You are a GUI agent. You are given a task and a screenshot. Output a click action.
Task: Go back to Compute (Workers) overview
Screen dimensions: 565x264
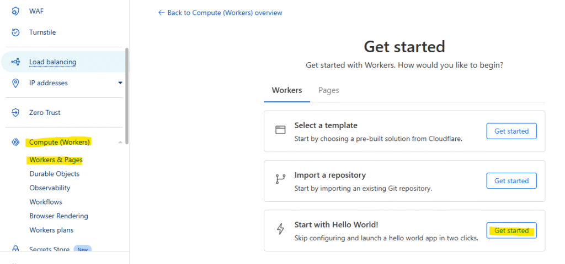(220, 13)
